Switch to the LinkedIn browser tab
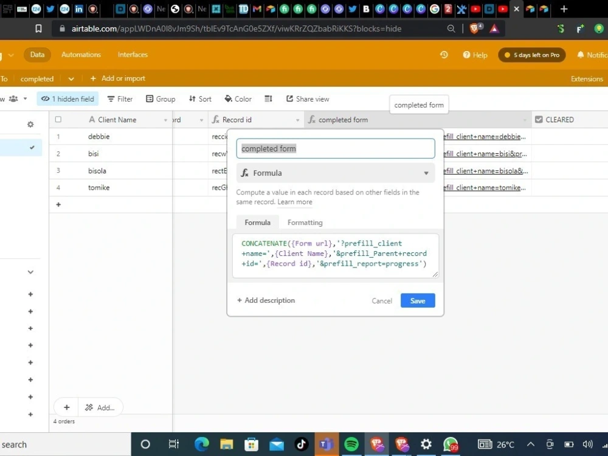The image size is (608, 456). 78,9
